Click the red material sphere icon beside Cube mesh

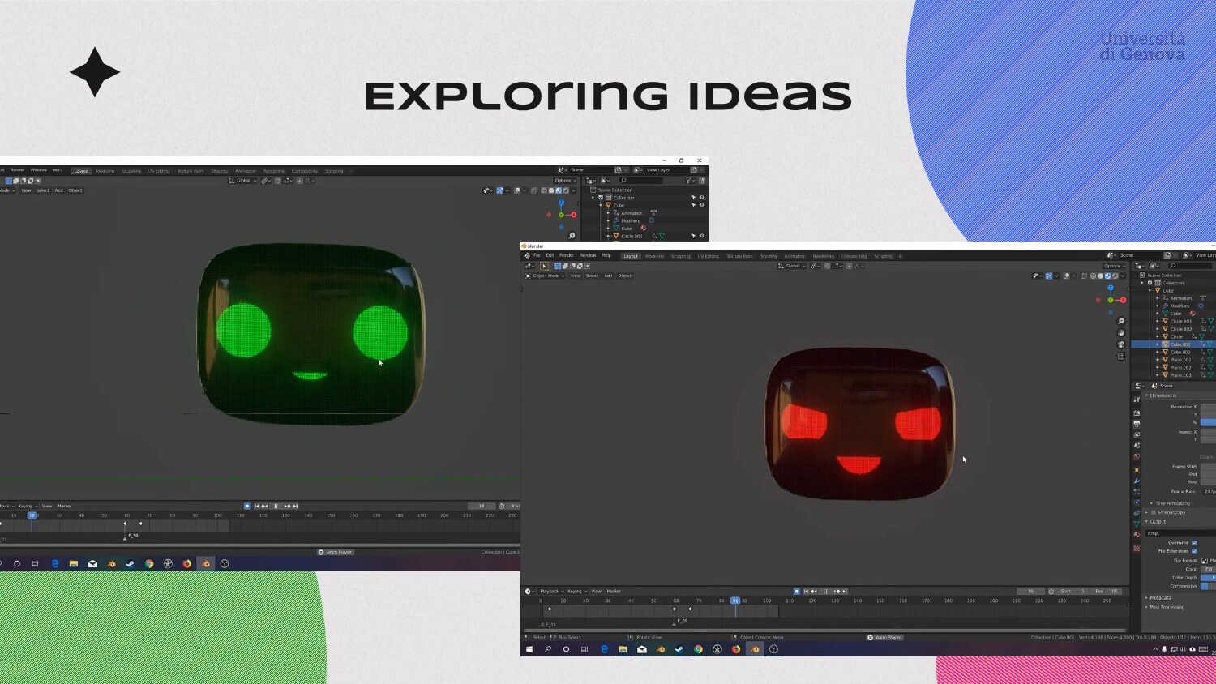point(1192,314)
